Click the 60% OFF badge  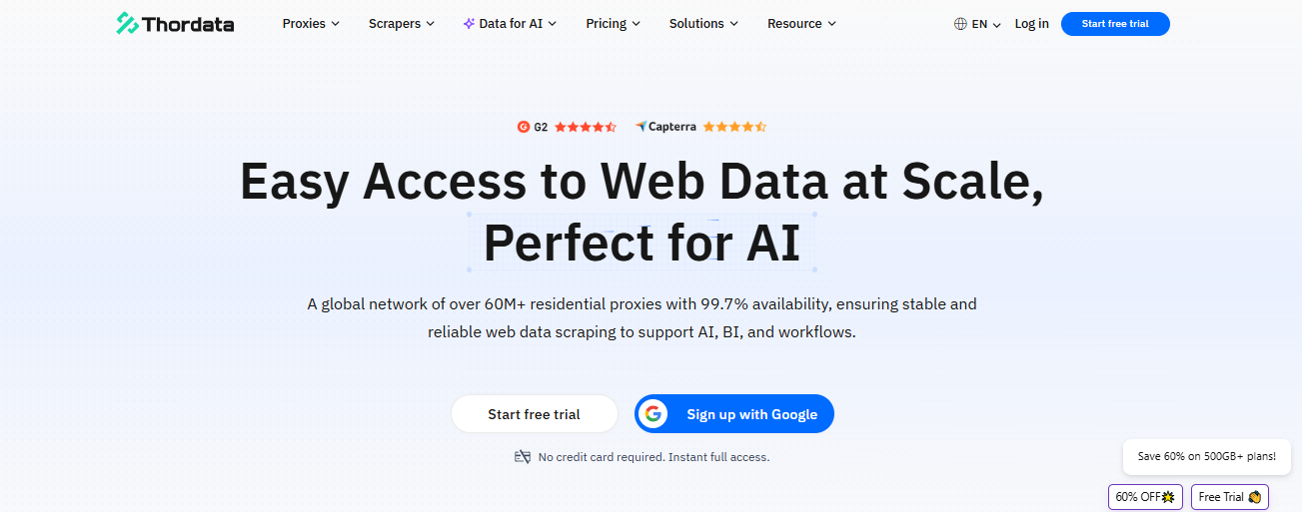click(x=1145, y=497)
